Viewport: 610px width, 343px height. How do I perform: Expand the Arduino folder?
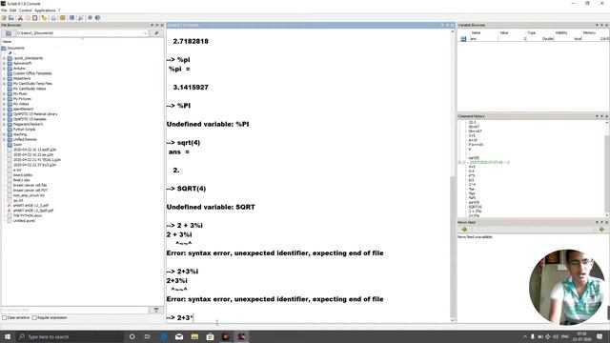pos(4,69)
